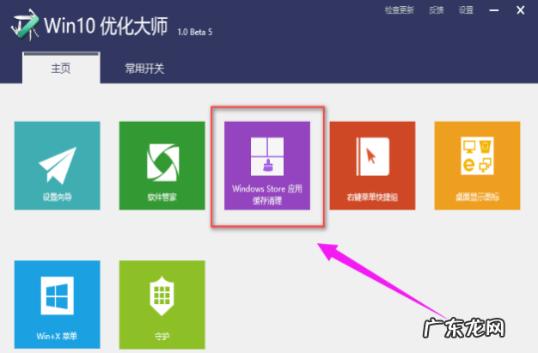This screenshot has height=353, width=538.
Task: Close the Win10 优化大师 window
Action: pos(521,10)
